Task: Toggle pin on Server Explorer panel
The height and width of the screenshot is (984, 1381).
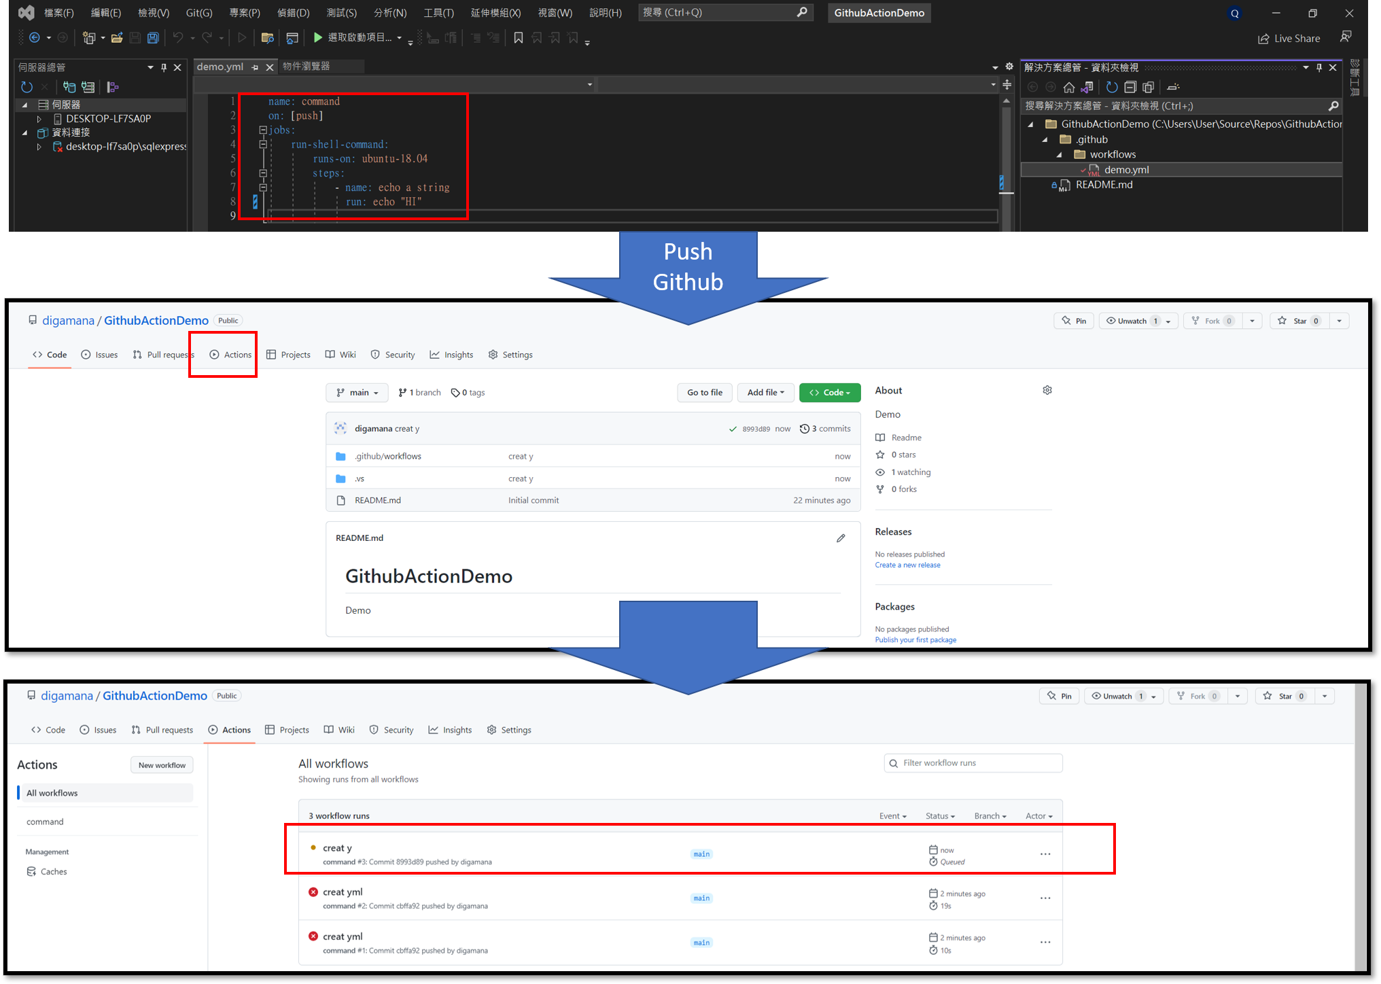Action: click(164, 67)
